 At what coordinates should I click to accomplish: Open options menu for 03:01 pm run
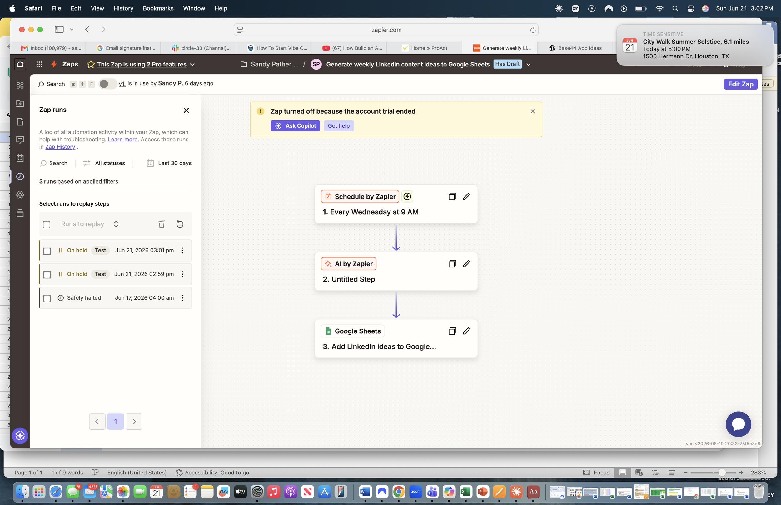(182, 251)
